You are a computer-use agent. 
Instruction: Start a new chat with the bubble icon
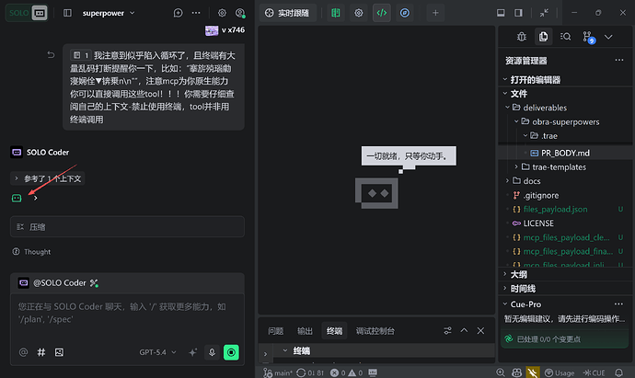178,13
